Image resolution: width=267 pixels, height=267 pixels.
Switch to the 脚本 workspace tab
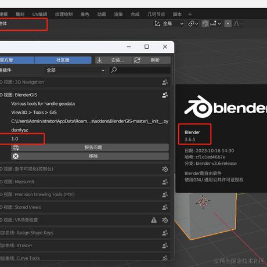pyautogui.click(x=177, y=15)
